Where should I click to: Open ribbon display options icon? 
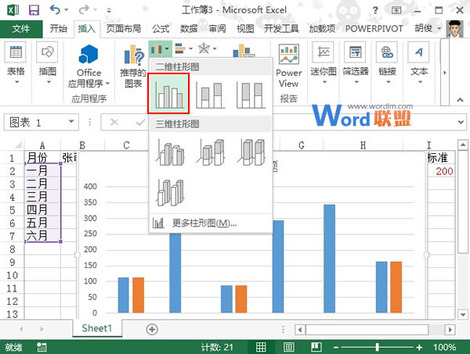point(396,10)
